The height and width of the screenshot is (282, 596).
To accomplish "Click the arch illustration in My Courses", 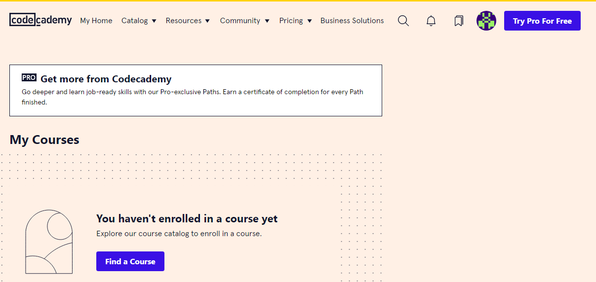I will tap(49, 242).
